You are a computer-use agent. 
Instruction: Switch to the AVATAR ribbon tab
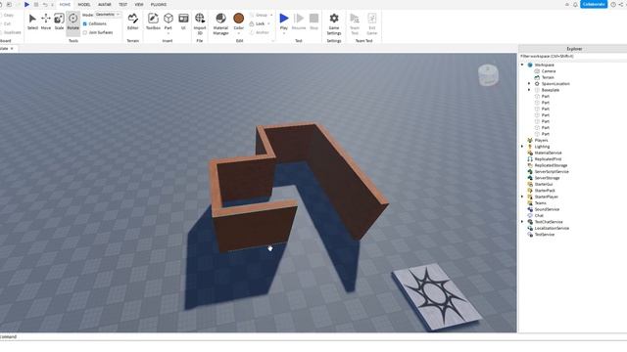point(105,4)
